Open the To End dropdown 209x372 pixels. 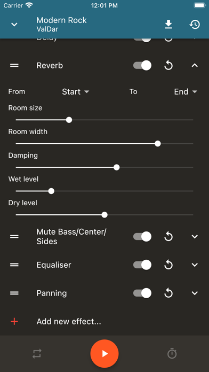pos(186,91)
